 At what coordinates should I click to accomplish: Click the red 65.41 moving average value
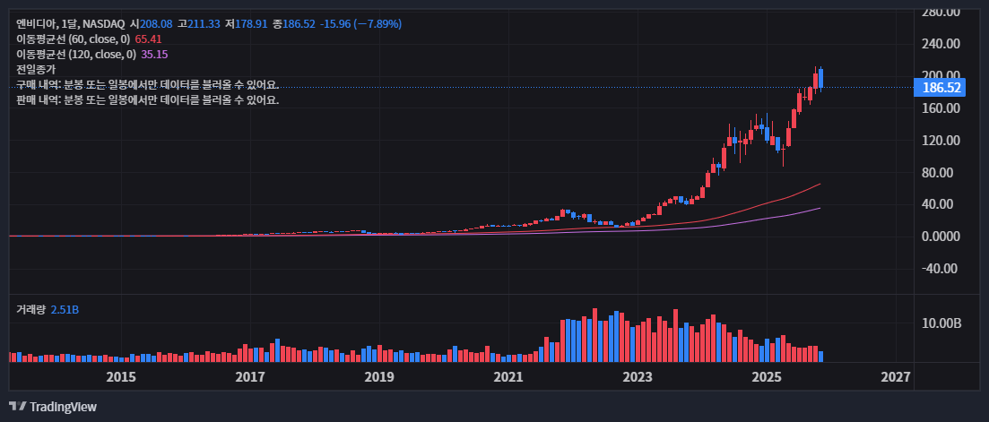point(148,39)
